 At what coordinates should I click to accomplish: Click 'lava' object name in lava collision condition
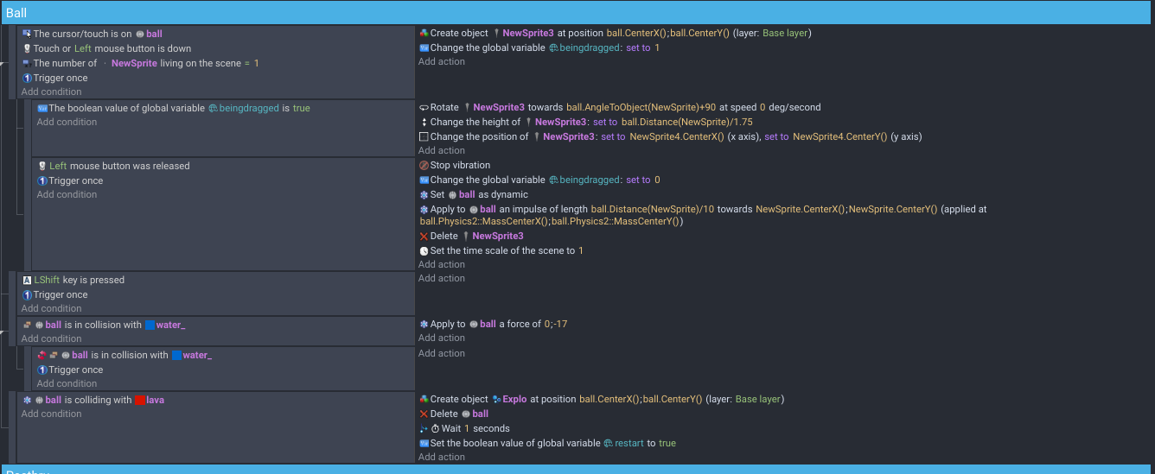155,400
